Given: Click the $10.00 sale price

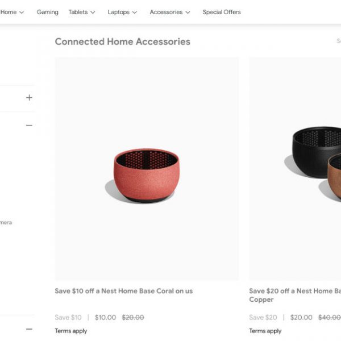Looking at the screenshot, I should 105,318.
